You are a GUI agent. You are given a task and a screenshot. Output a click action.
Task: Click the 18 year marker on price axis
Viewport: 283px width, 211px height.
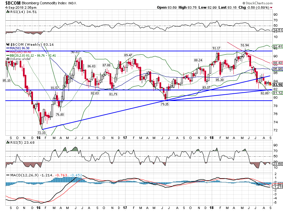[211, 138]
